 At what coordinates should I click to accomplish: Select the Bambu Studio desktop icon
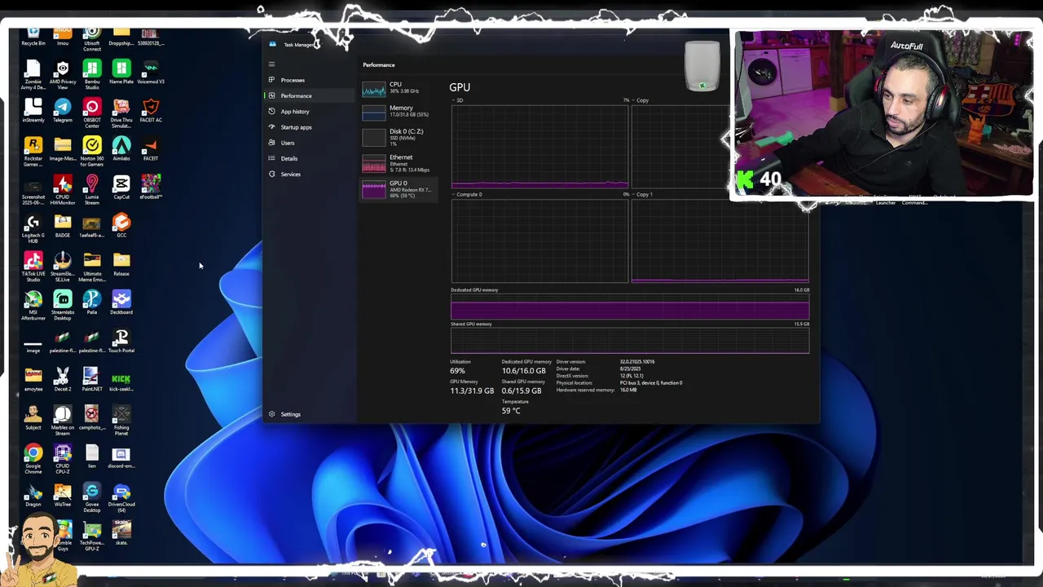pos(92,75)
